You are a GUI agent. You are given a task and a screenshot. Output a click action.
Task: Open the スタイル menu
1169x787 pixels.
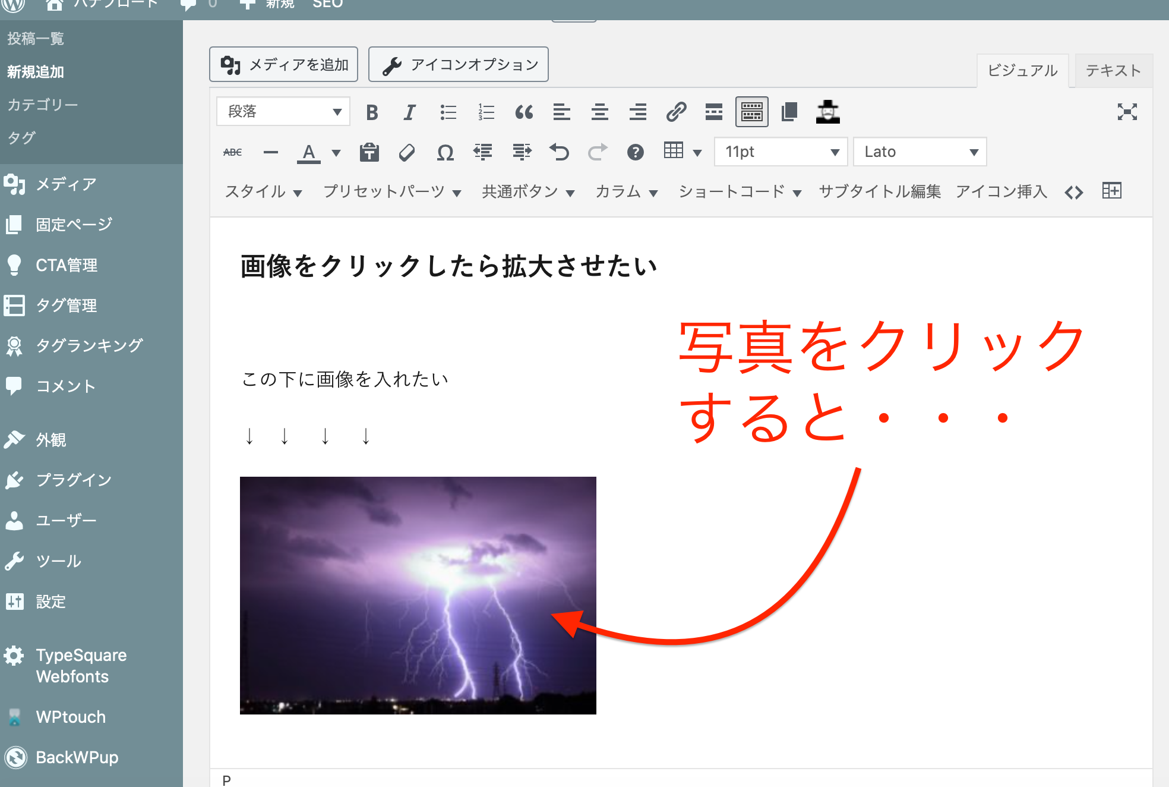(263, 191)
